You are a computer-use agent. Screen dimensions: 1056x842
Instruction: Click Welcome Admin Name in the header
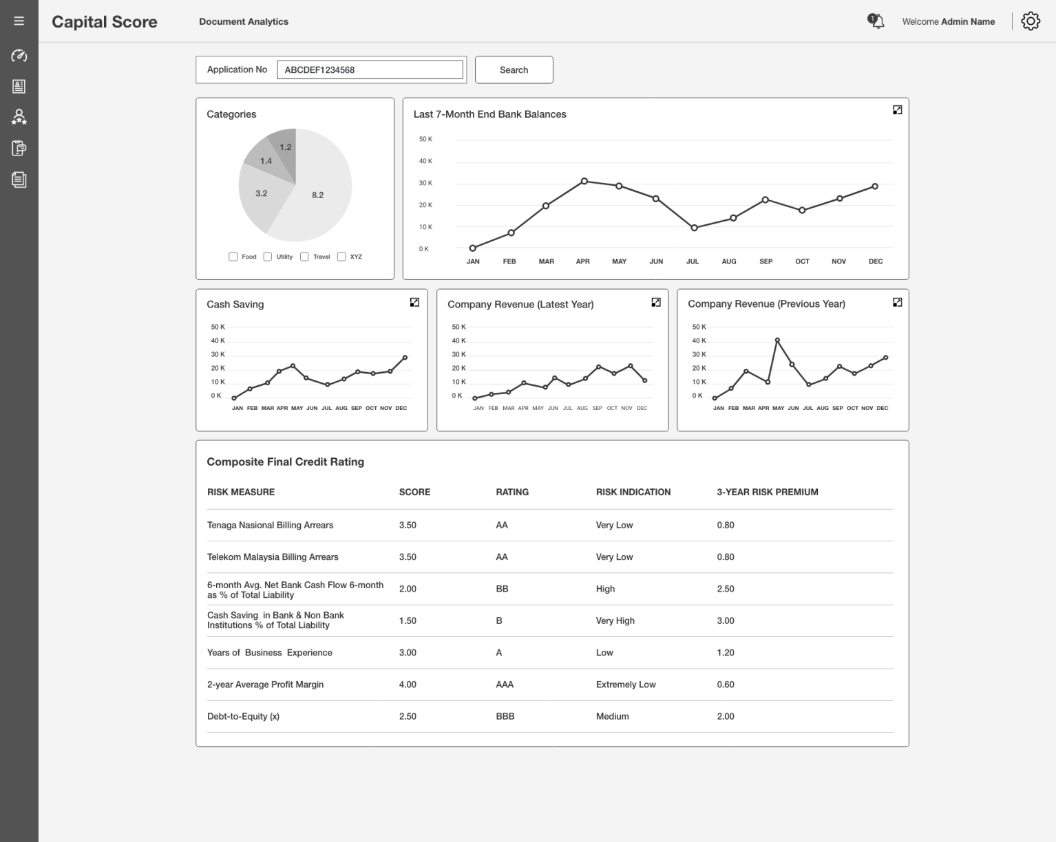[948, 21]
